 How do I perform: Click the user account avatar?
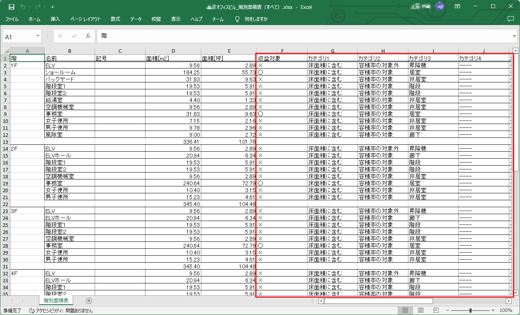click(x=439, y=7)
